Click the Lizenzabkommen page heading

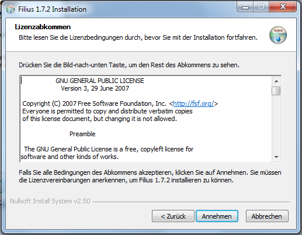pos(43,27)
